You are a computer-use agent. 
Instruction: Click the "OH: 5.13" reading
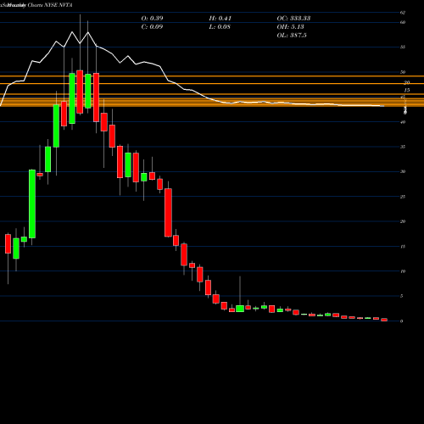(290, 27)
